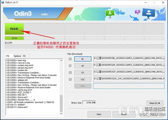Click the green PASS! status box

(14, 29)
